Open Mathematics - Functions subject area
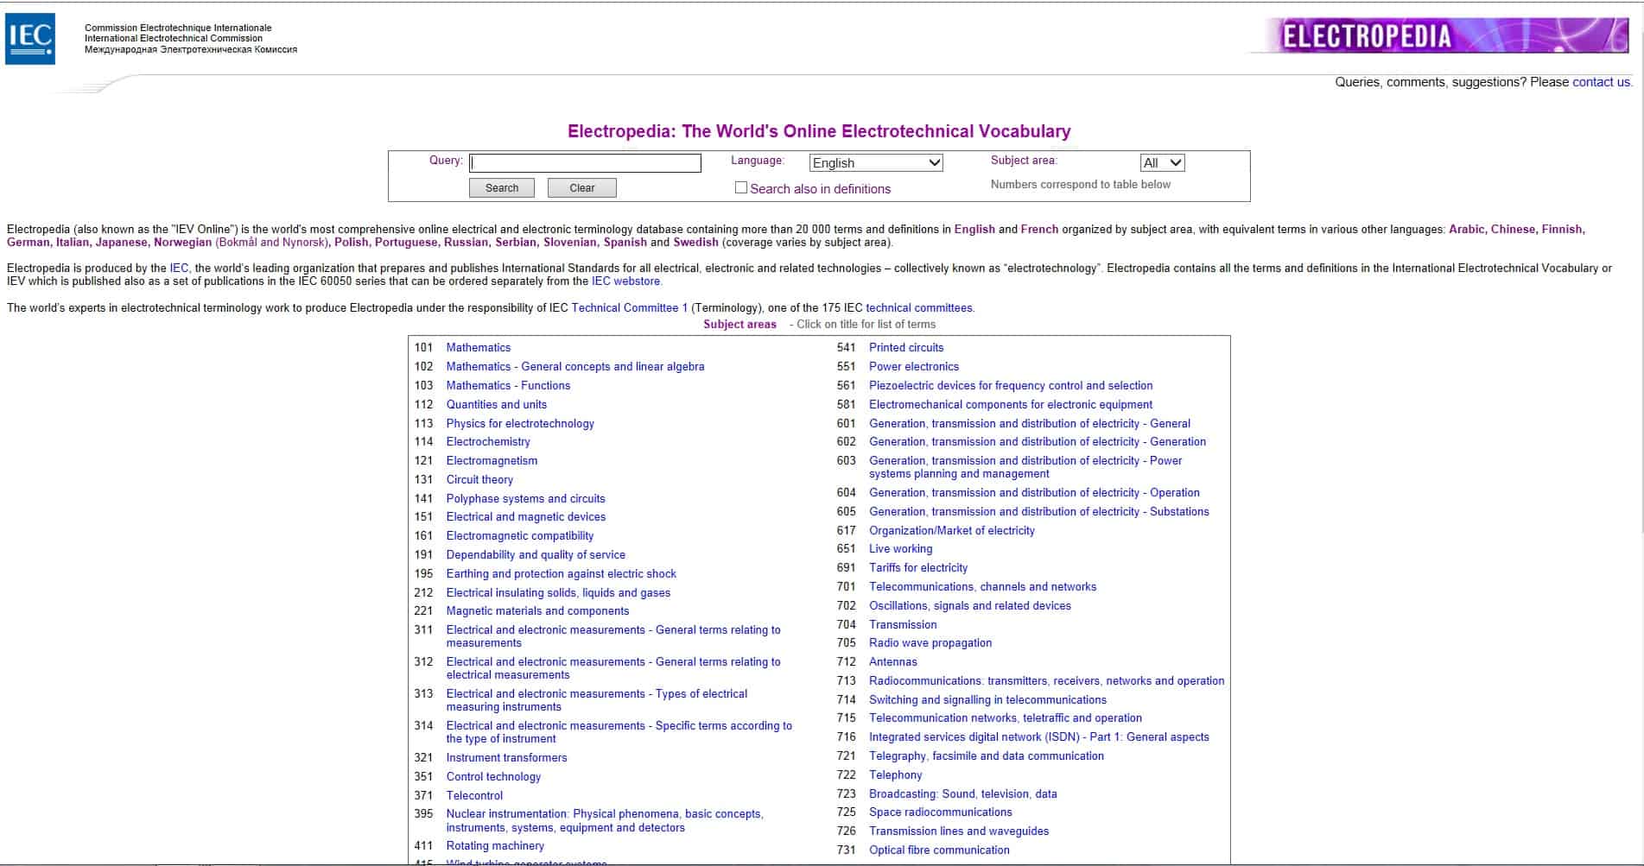 [508, 385]
